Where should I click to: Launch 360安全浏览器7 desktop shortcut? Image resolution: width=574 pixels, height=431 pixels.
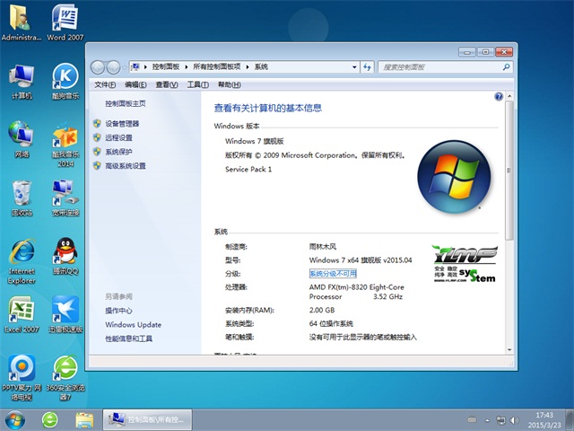click(65, 377)
